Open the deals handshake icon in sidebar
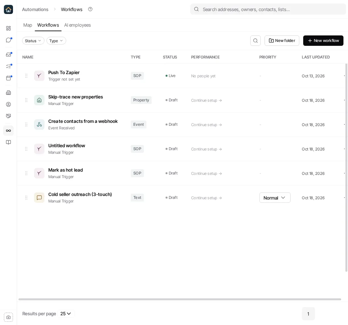 [x=8, y=116]
